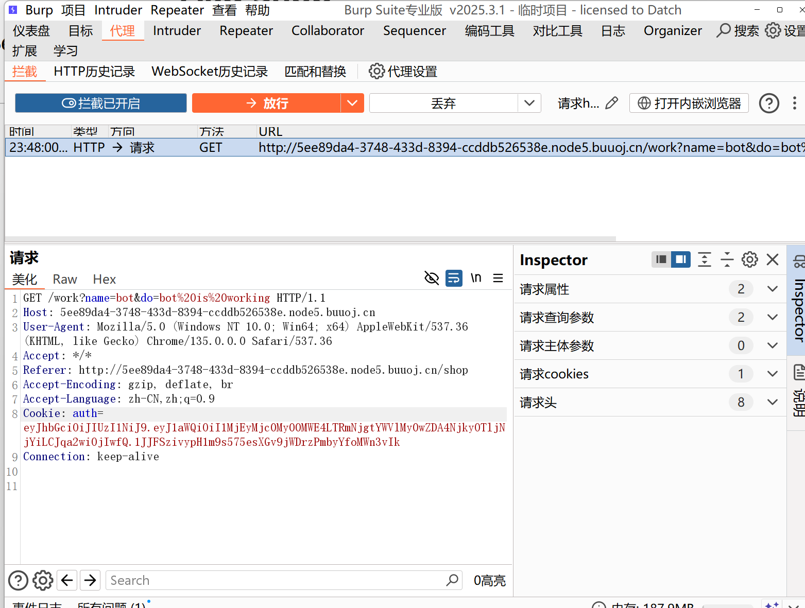Open the 丢弃 drop dropdown arrow
Viewport: 805px width, 608px height.
pyautogui.click(x=529, y=103)
